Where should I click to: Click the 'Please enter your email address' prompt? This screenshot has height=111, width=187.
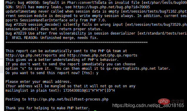click(x=38, y=82)
